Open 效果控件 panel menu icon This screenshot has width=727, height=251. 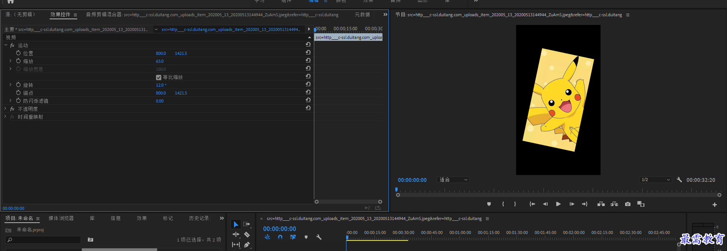click(x=75, y=15)
